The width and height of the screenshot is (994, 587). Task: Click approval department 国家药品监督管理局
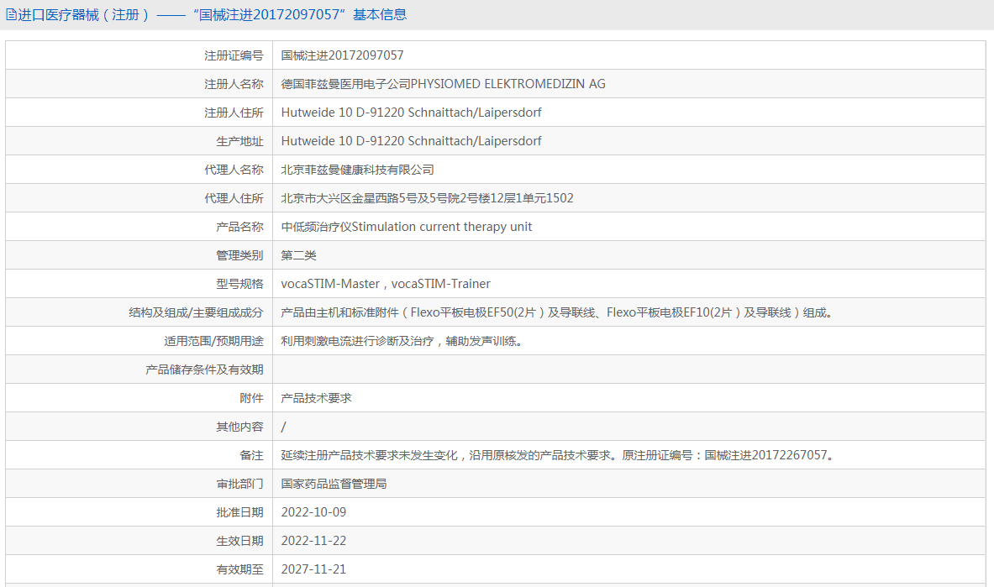point(334,484)
